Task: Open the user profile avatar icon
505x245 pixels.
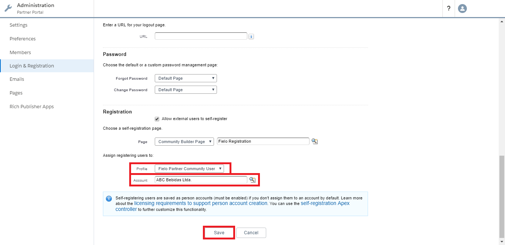Action: pos(462,8)
